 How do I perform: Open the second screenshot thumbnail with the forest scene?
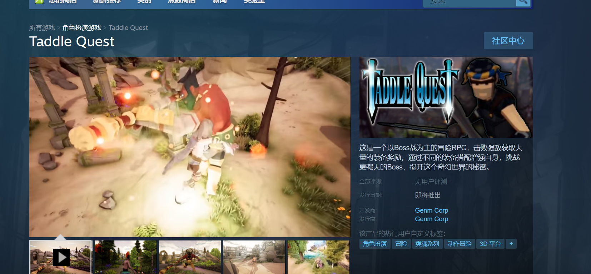(125, 257)
